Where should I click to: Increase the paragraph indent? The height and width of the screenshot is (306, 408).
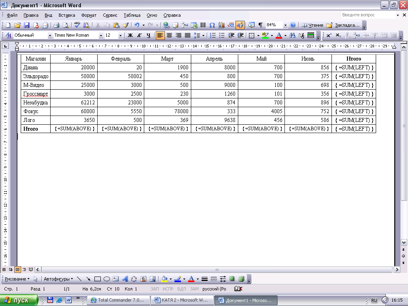pos(240,35)
